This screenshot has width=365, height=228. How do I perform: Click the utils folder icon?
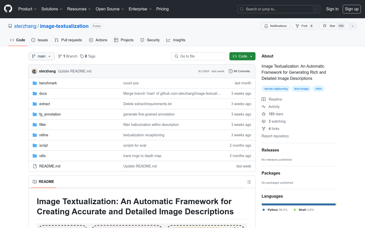(x=35, y=156)
